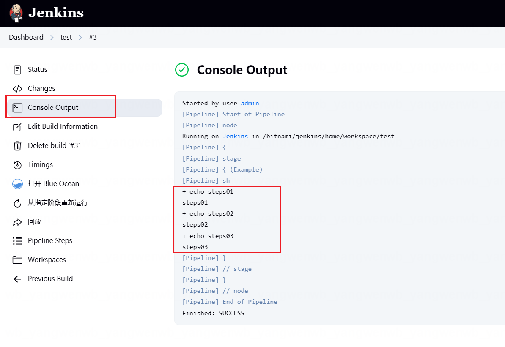The width and height of the screenshot is (505, 347).
Task: Click the '[Pipeline] { (Example)' line
Action: 222,169
